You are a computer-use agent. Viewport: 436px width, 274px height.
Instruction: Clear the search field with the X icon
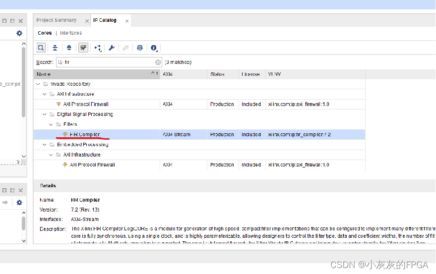click(158, 62)
